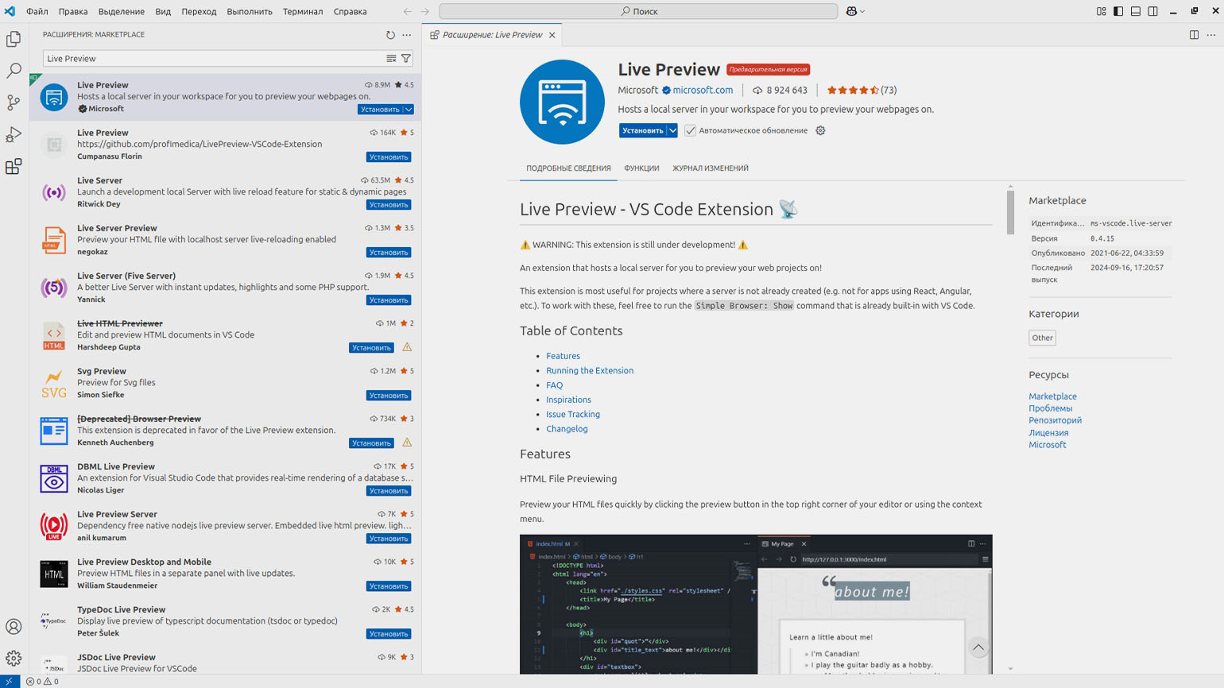Screen dimensions: 1224x688
Task: Open the Search view in activity bar
Action: (14, 71)
